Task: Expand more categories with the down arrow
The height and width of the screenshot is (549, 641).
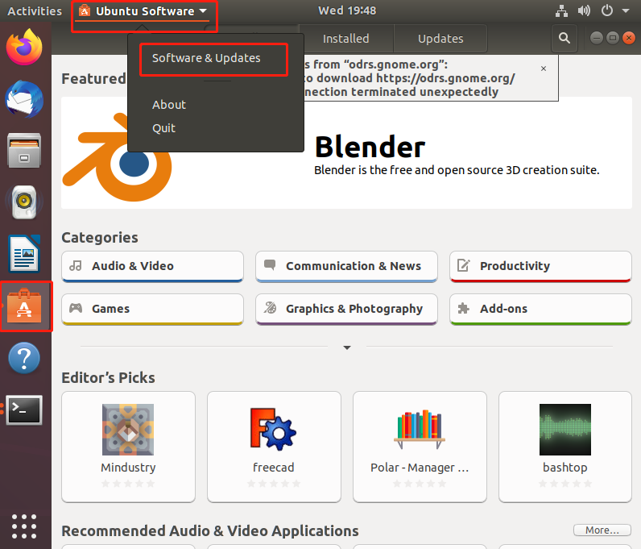Action: [x=347, y=347]
